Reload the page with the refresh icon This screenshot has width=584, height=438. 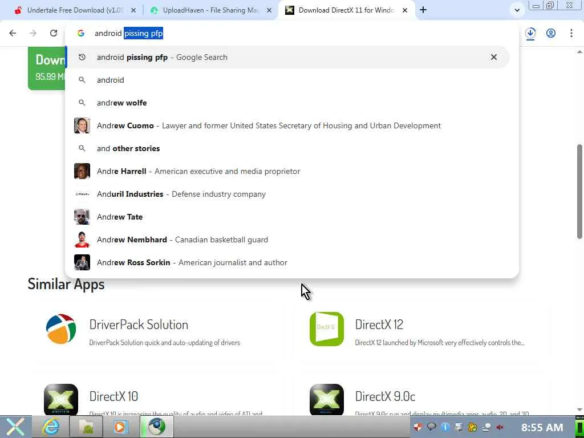point(54,33)
